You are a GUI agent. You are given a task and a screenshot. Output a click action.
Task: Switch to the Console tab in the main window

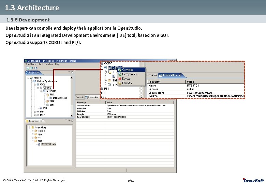(79, 97)
